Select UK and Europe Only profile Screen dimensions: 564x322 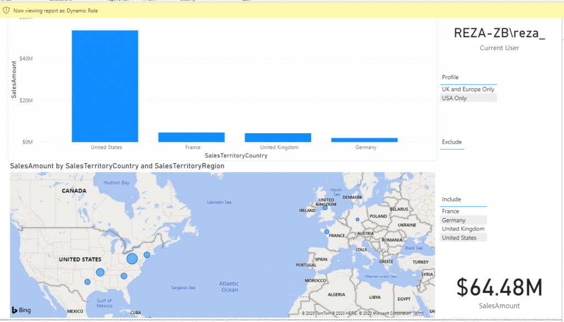[x=468, y=89]
